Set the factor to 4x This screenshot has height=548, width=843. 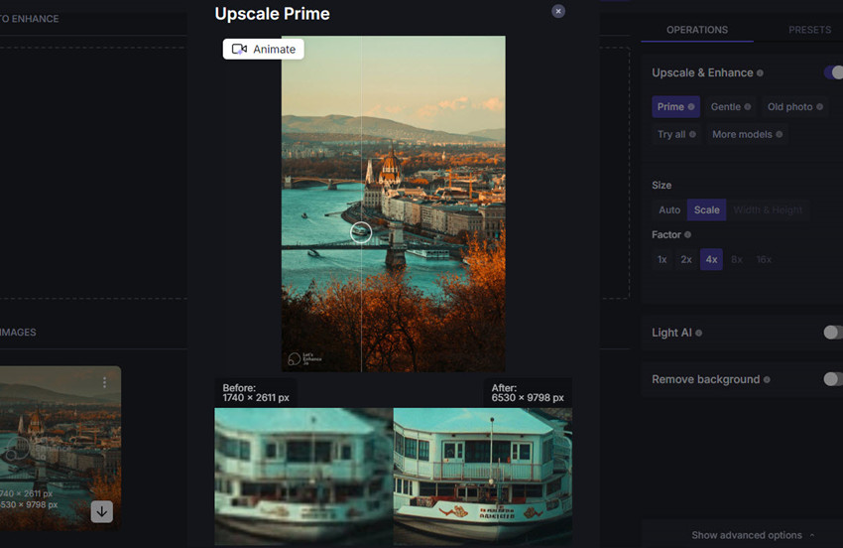tap(711, 259)
